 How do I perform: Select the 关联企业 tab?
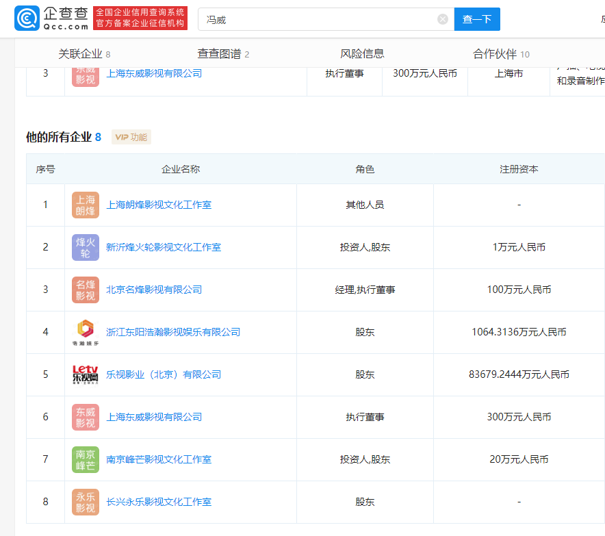pyautogui.click(x=77, y=53)
